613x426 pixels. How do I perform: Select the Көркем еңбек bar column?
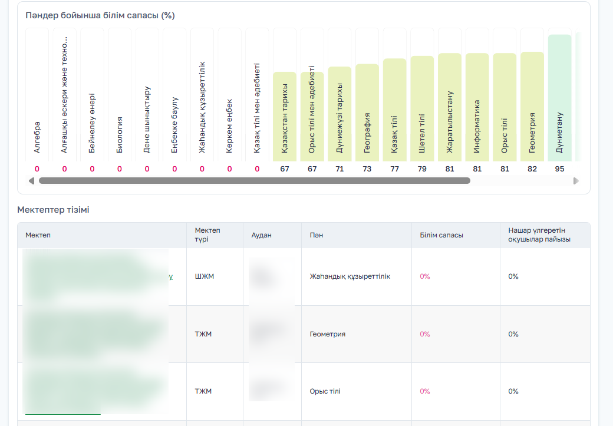[229, 95]
